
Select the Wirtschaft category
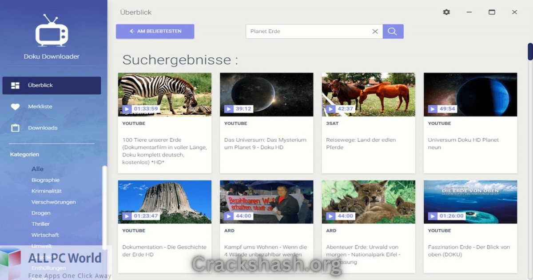pyautogui.click(x=45, y=235)
